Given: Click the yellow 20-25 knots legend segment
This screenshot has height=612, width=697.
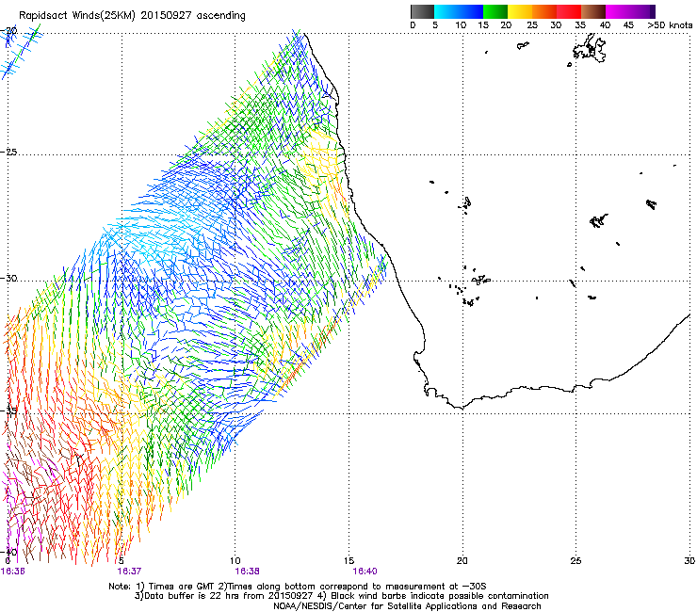Looking at the screenshot, I should coord(520,11).
